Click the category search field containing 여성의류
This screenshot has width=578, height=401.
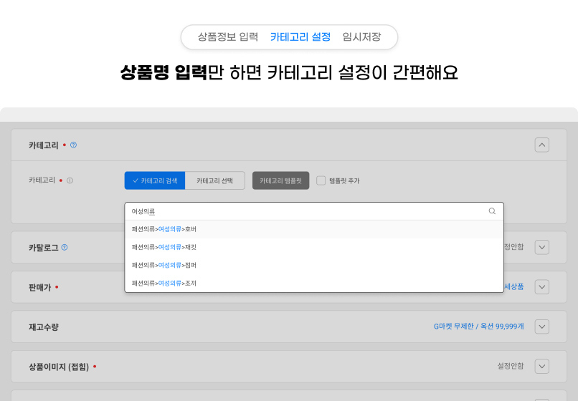coord(314,211)
